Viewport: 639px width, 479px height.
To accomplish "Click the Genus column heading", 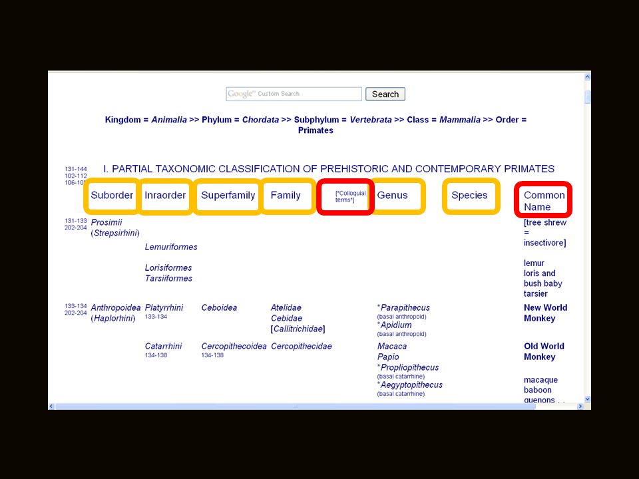I will click(393, 195).
